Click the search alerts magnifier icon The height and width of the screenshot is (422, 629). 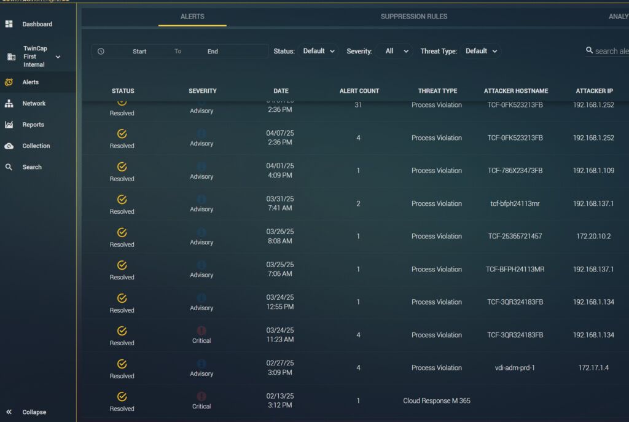point(589,50)
